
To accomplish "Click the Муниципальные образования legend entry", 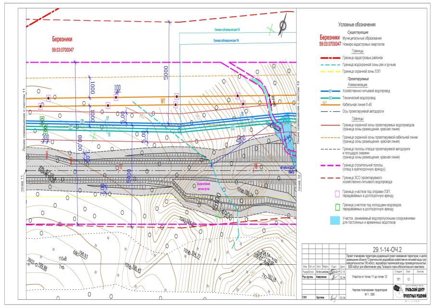I will (362, 38).
